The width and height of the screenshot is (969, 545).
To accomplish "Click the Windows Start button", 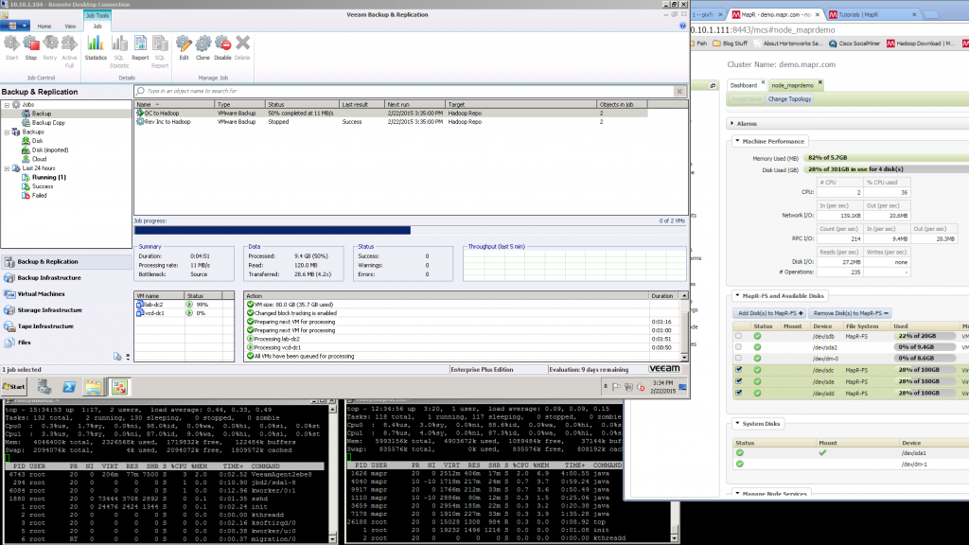I will point(14,387).
